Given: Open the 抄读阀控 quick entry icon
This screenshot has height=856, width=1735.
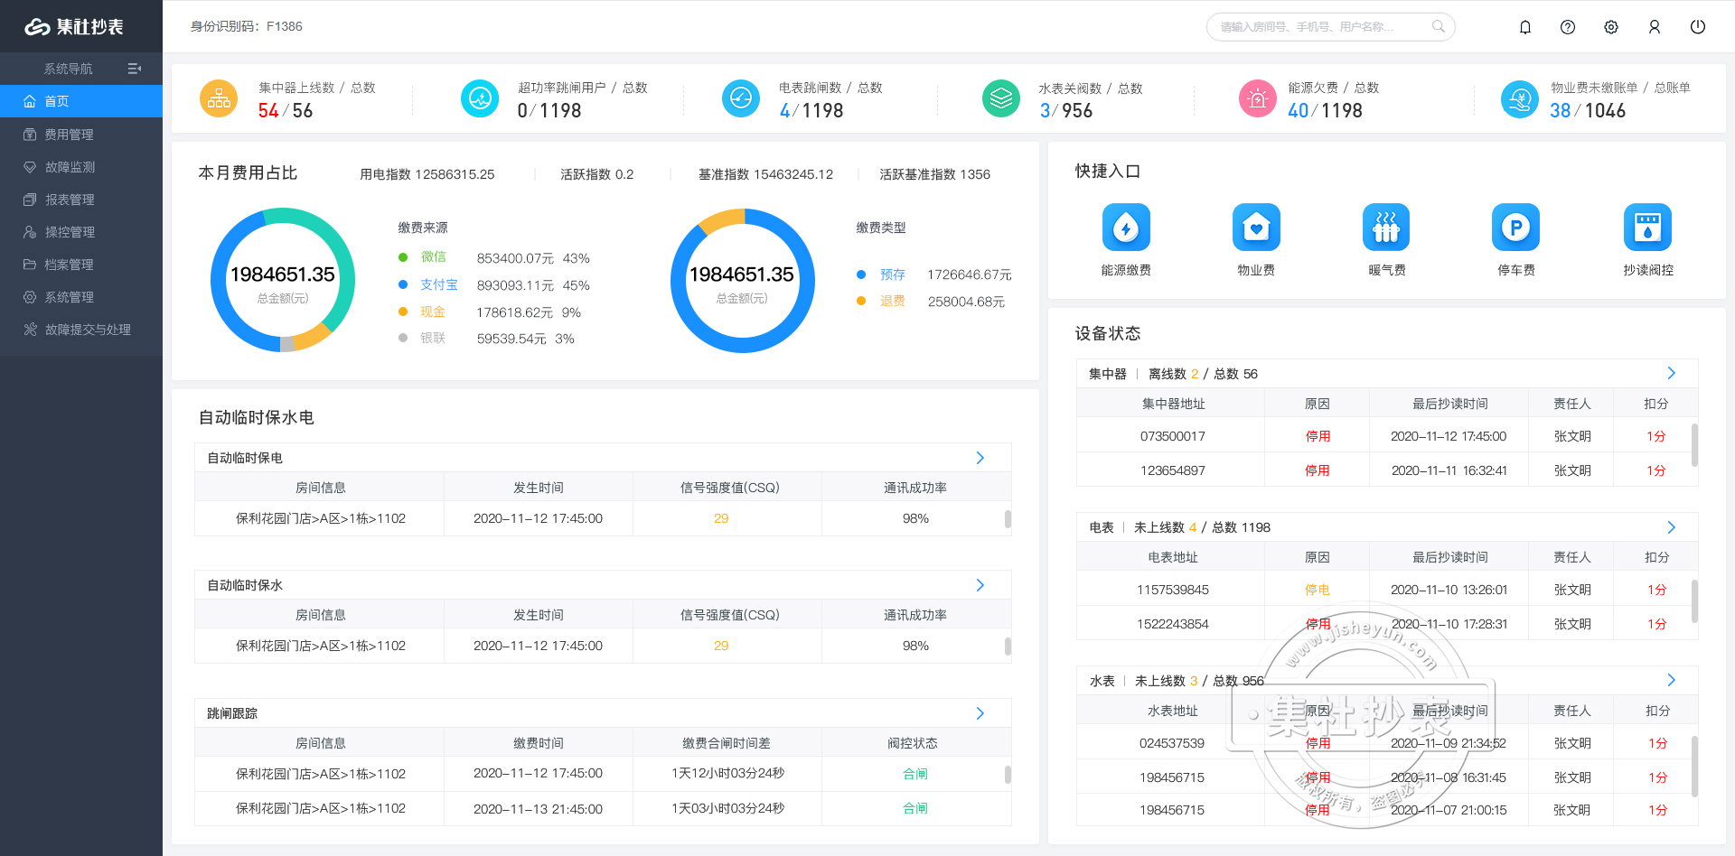Looking at the screenshot, I should coord(1647,228).
